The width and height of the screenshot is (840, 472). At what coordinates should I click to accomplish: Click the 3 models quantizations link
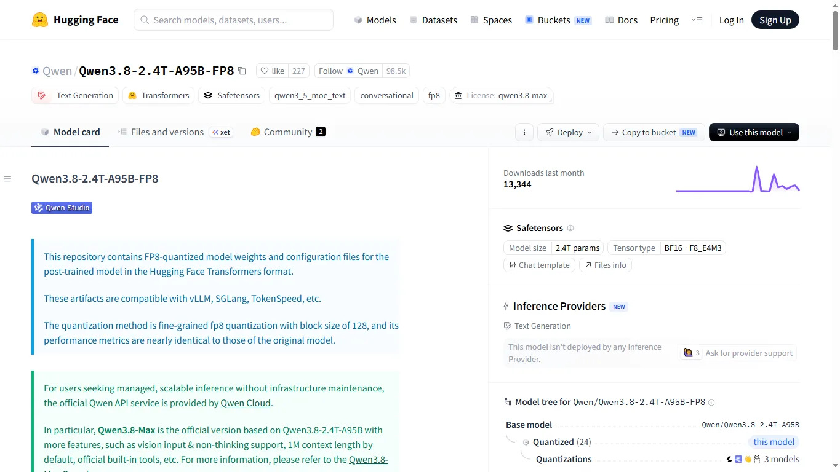782,459
